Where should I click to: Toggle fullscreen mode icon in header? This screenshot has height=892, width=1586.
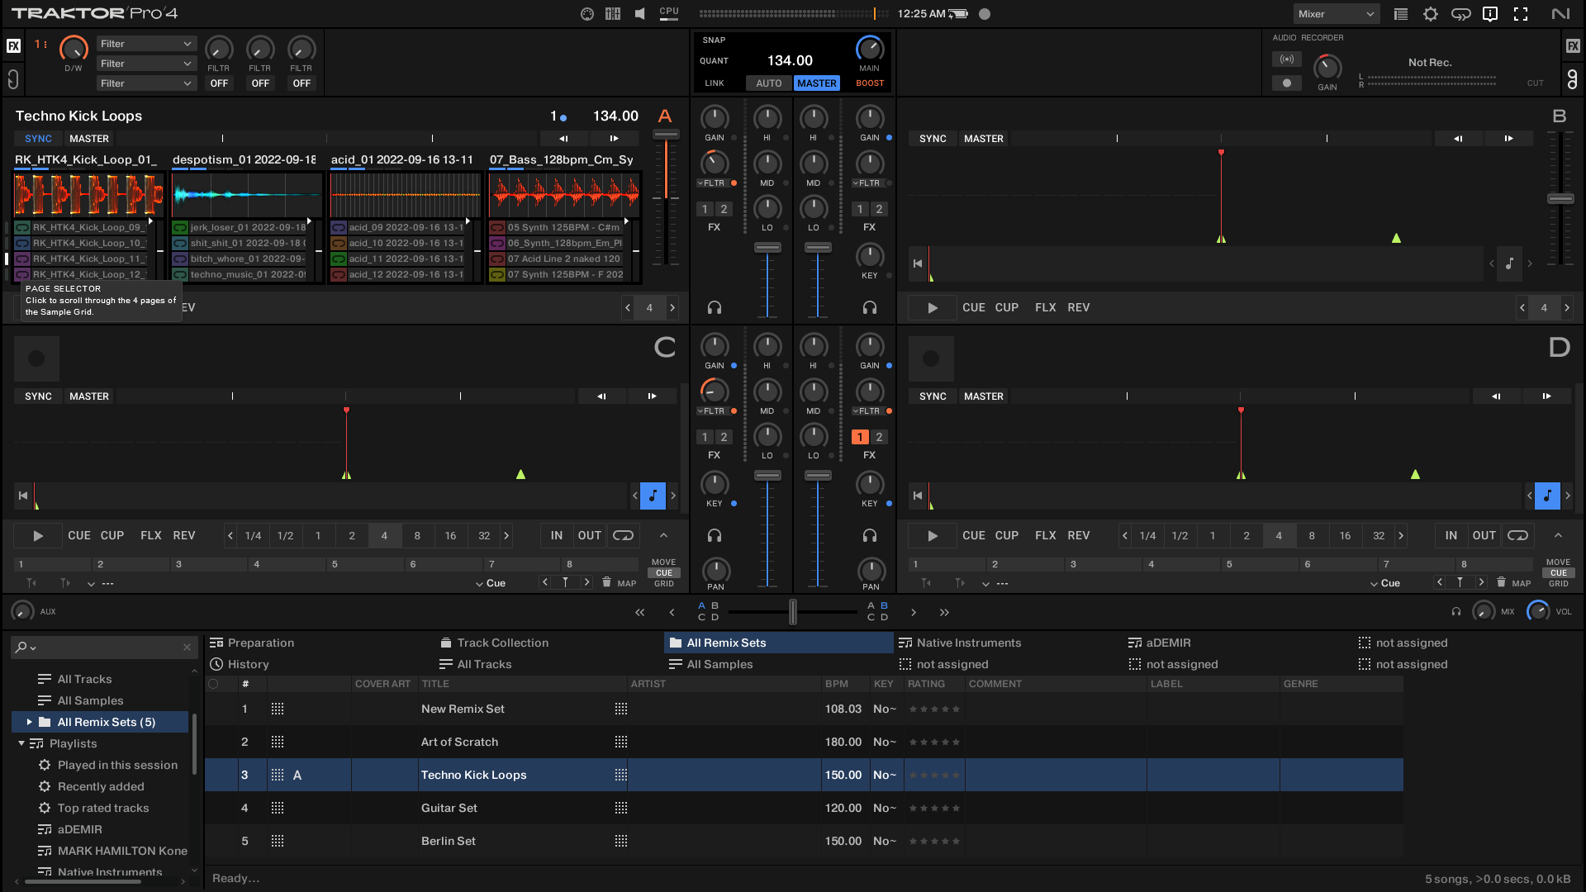coord(1521,14)
